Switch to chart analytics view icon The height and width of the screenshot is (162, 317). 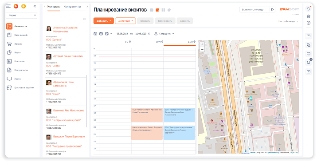(x=169, y=10)
